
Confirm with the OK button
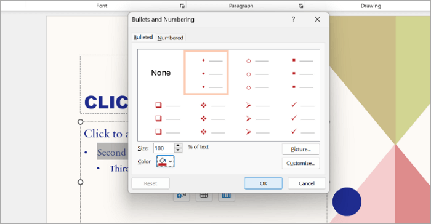pos(264,183)
